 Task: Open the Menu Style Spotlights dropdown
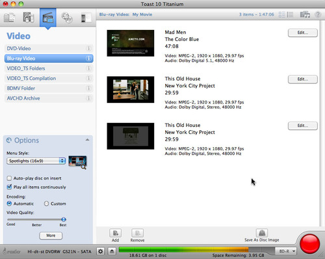click(36, 161)
